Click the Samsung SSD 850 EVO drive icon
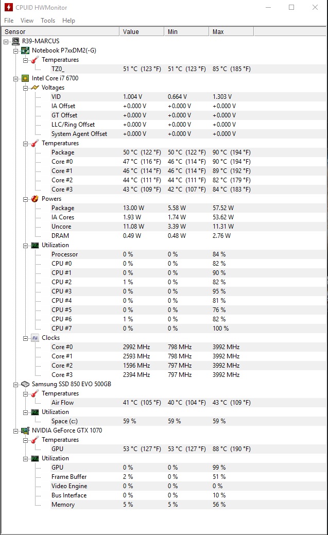Image resolution: width=328 pixels, height=535 pixels. pos(25,384)
